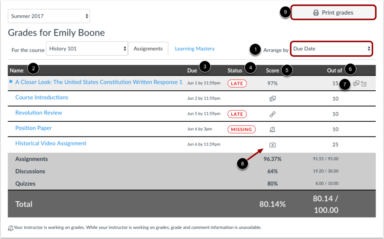Open the Course Introductions link
This screenshot has height=239, width=384.
pyautogui.click(x=42, y=97)
